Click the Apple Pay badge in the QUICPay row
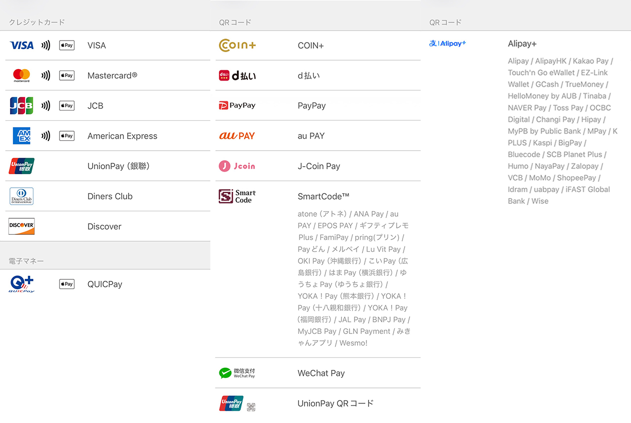The width and height of the screenshot is (631, 423). pyautogui.click(x=67, y=284)
